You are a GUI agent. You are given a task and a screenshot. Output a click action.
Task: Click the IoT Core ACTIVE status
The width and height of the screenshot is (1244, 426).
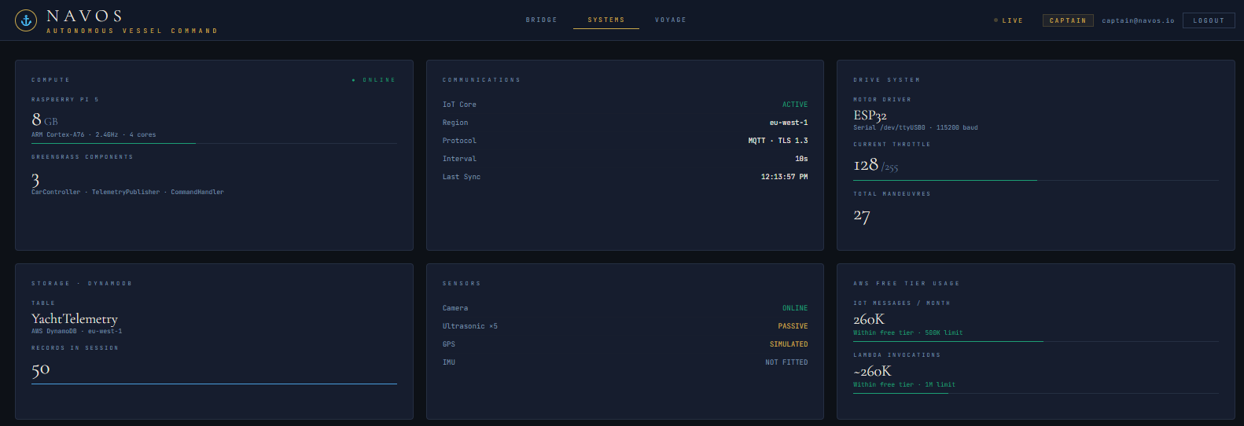tap(795, 105)
